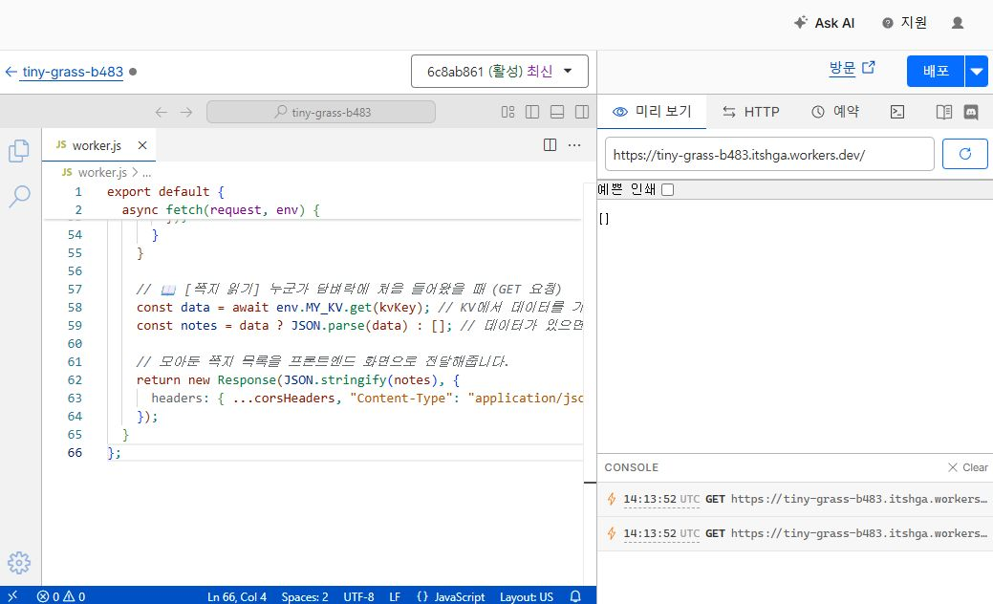
Task: Click the CONSOLE panel header
Action: tap(632, 467)
